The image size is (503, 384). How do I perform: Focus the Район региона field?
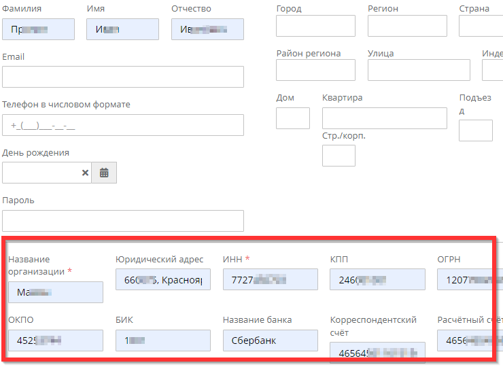[x=315, y=70]
